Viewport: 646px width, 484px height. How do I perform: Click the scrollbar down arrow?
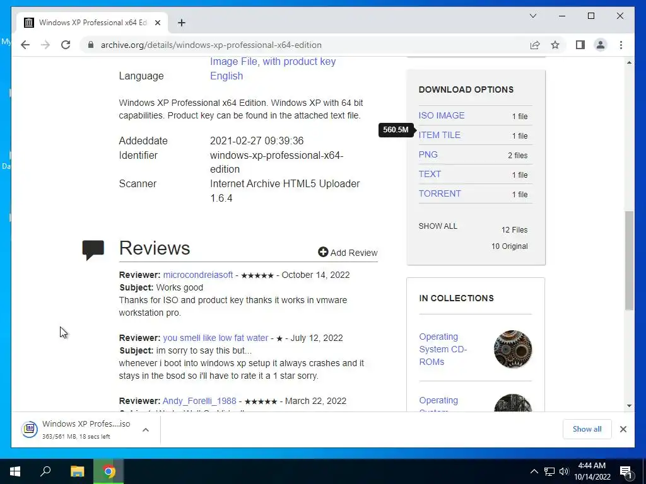click(629, 406)
